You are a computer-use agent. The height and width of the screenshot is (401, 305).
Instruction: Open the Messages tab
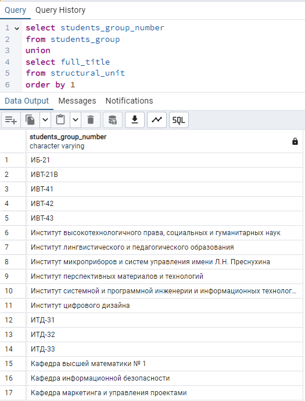click(x=77, y=101)
